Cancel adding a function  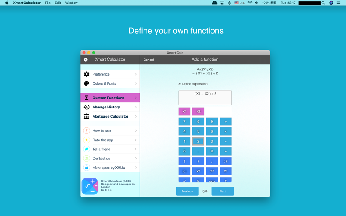(x=148, y=60)
